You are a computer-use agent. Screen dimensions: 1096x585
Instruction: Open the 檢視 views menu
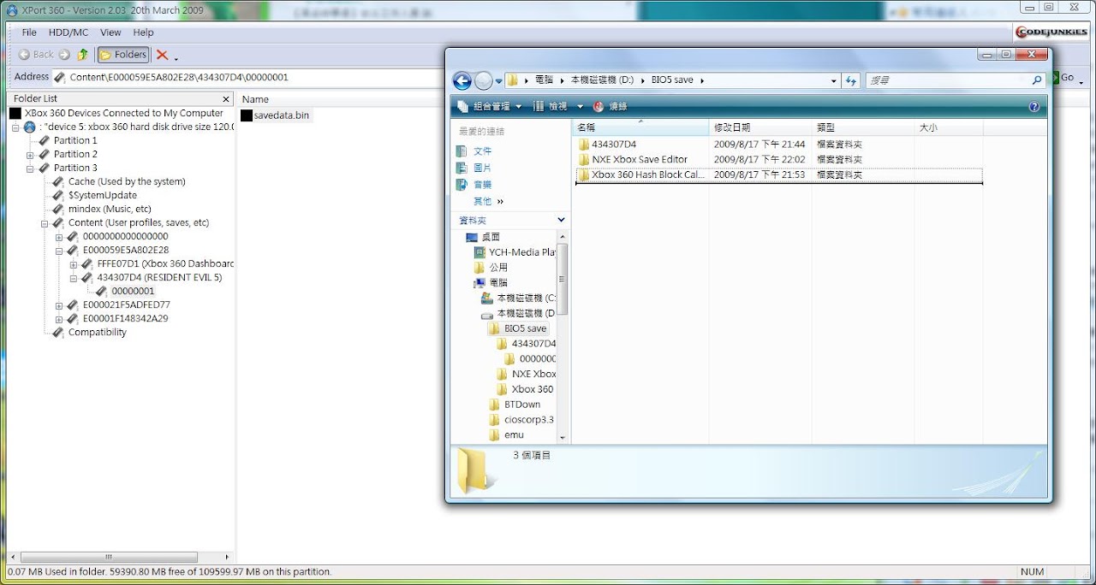point(557,107)
